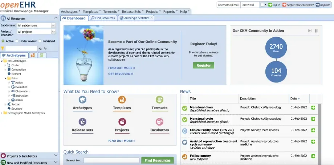Select the Release sets icon
This screenshot has height=165, width=334.
(x=82, y=122)
